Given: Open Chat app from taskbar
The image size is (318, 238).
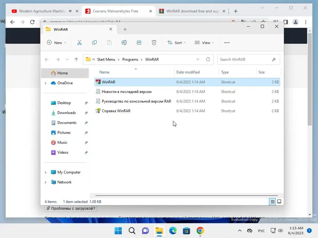Looking at the screenshot, I should pyautogui.click(x=145, y=231).
